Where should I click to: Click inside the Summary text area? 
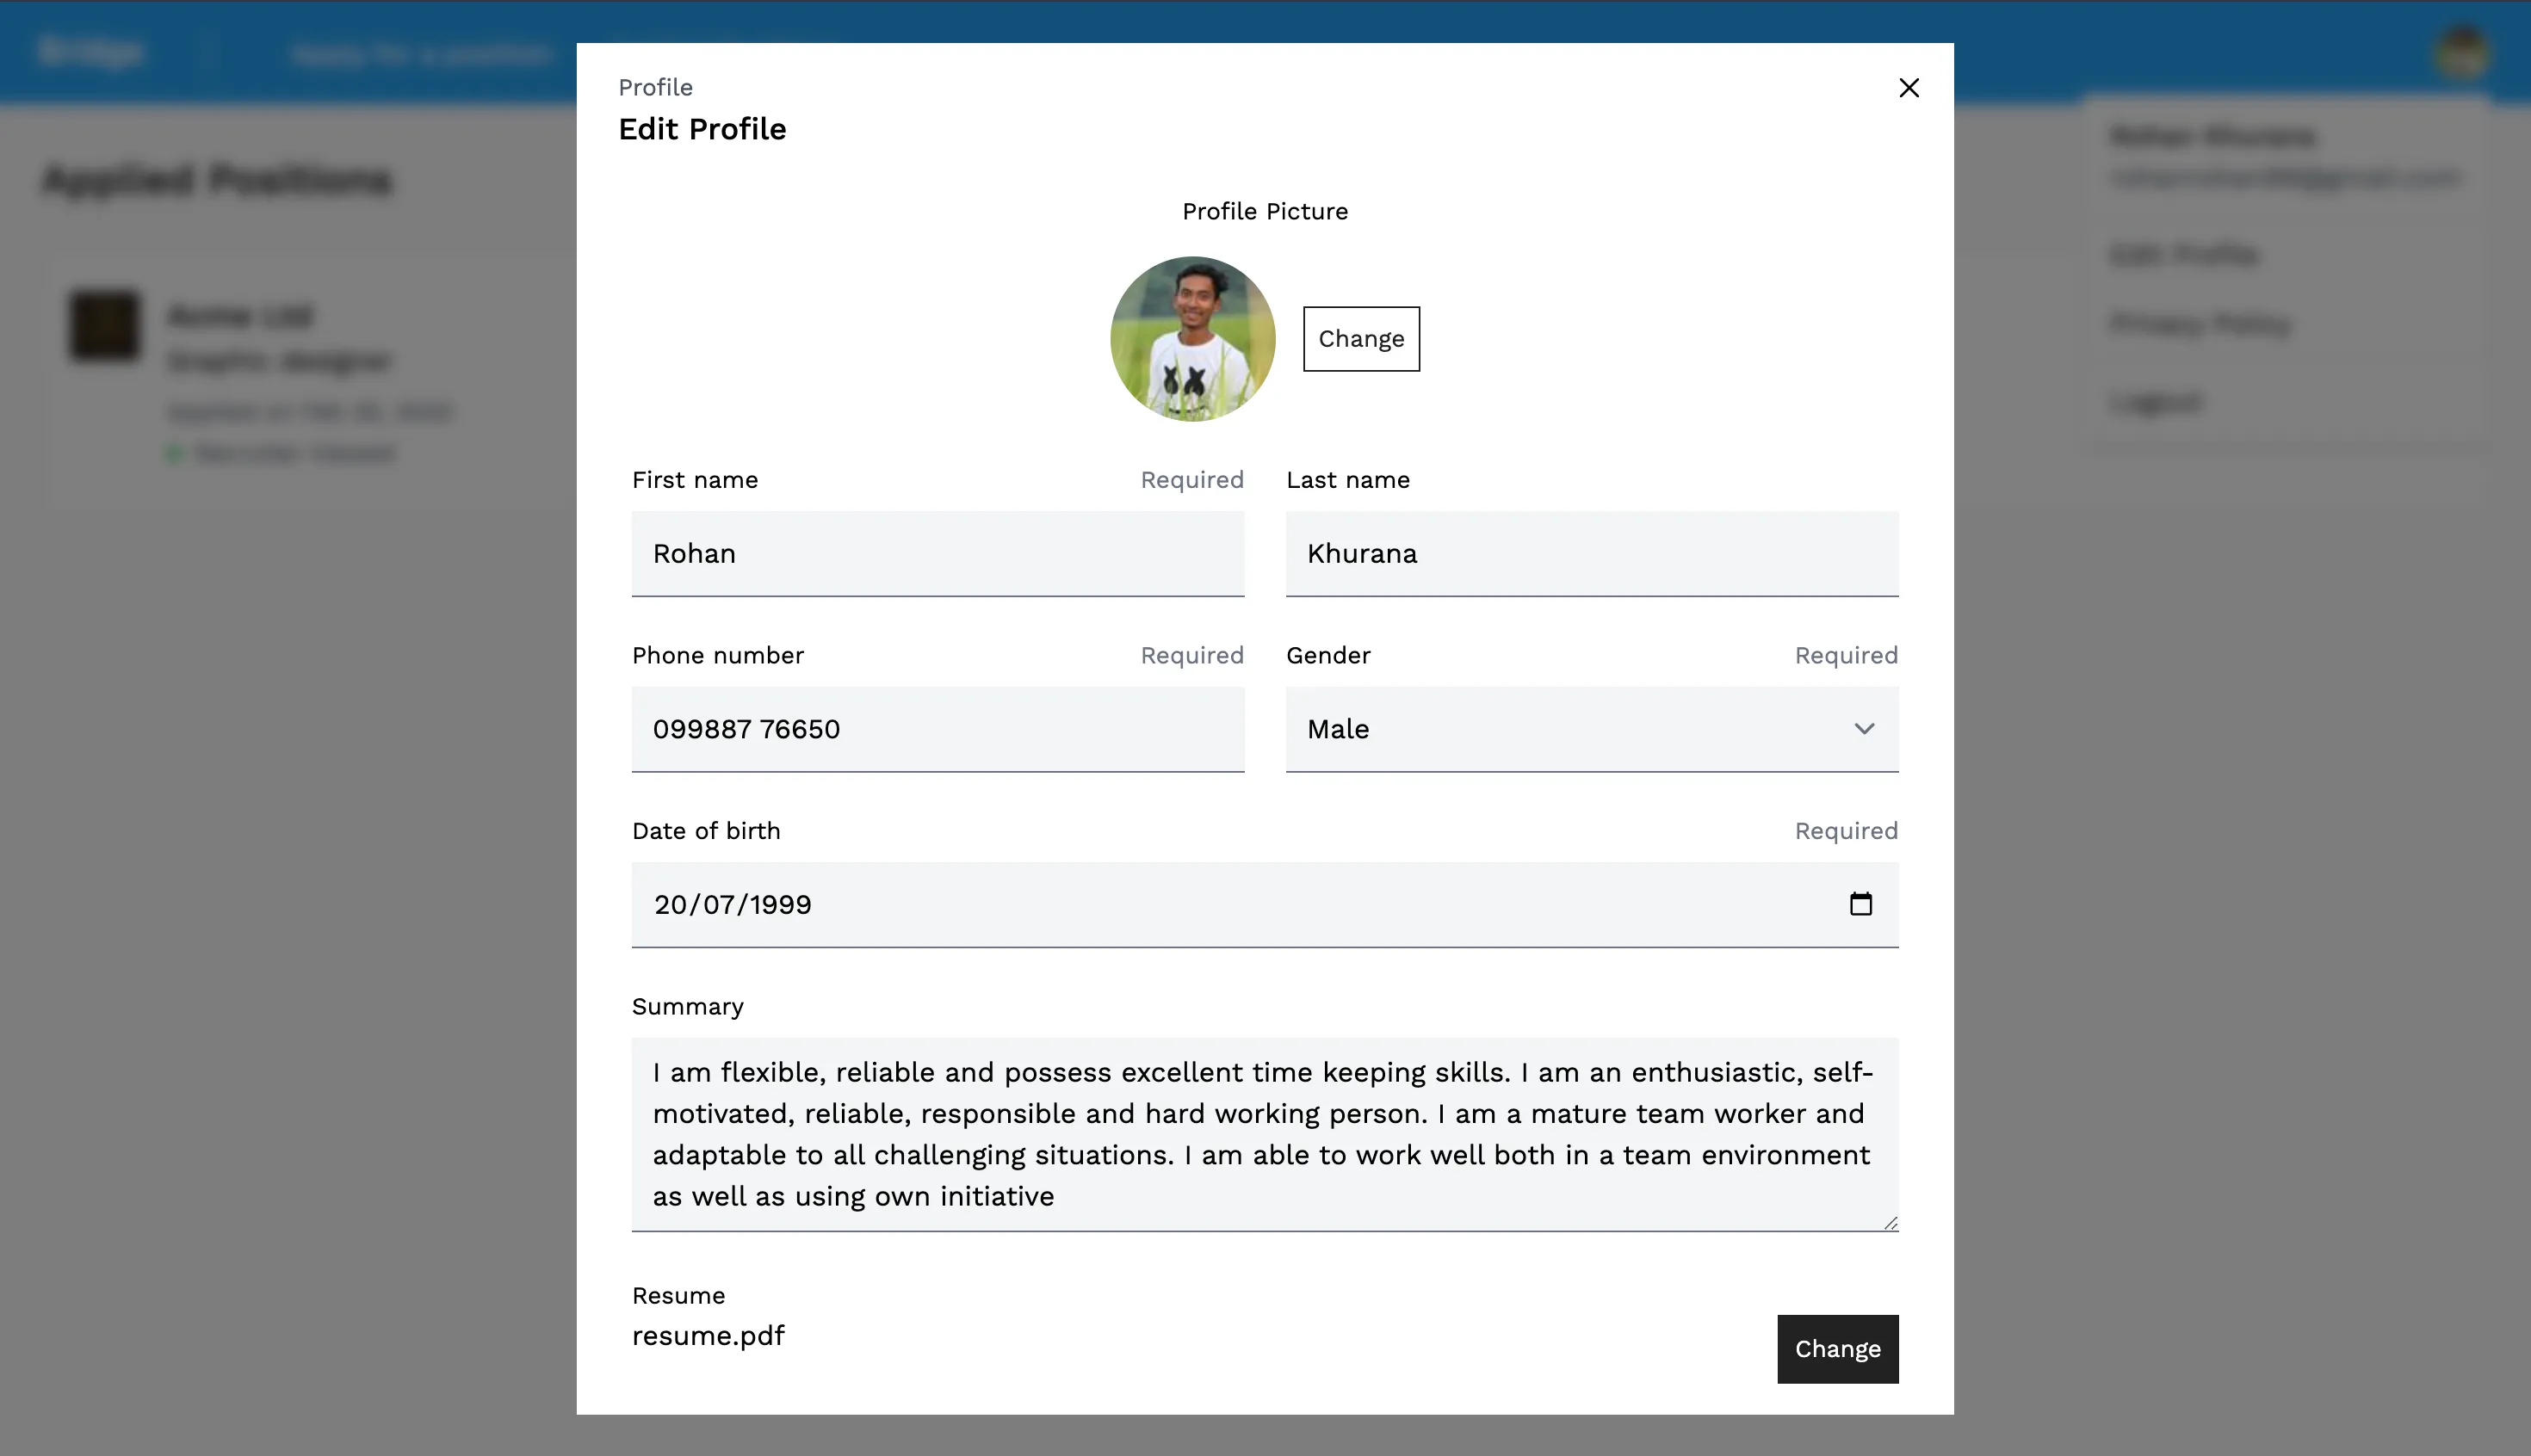[1263, 1134]
